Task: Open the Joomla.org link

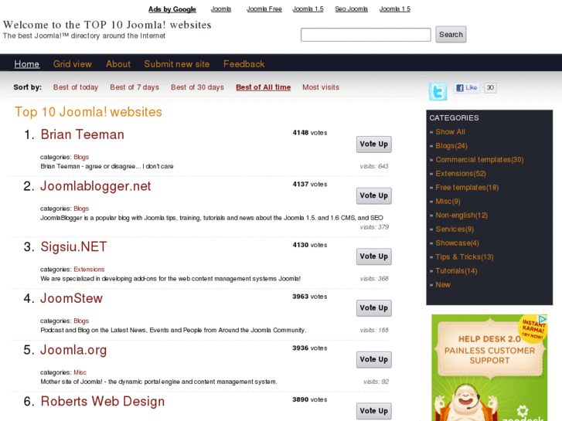Action: [x=73, y=350]
